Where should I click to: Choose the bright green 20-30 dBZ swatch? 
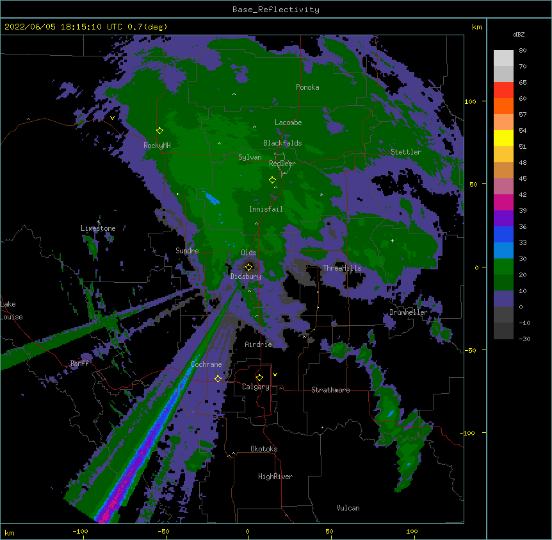(x=503, y=267)
